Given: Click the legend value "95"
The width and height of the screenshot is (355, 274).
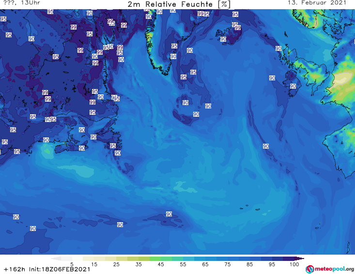Looking at the screenshot, I should 272,264.
